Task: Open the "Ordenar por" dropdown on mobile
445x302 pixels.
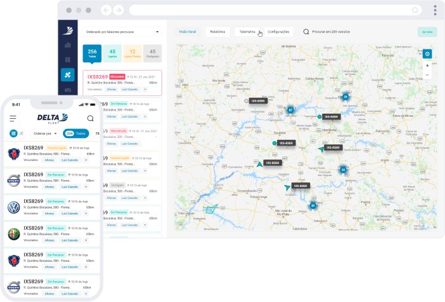Action: (45, 134)
